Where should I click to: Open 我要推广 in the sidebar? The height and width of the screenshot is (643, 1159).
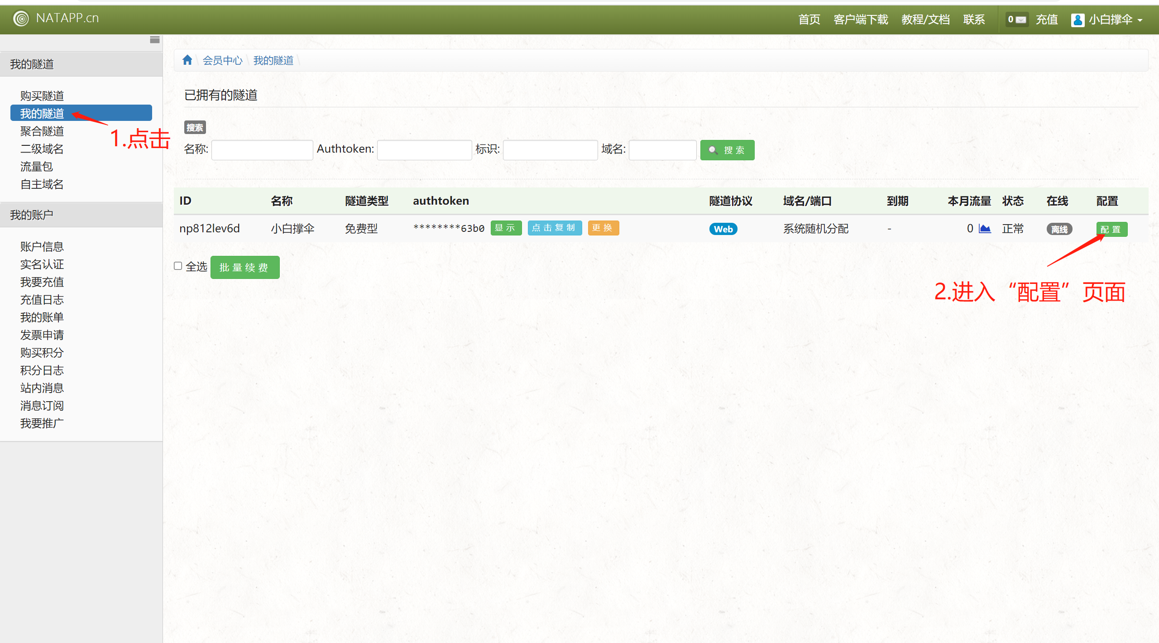pos(42,423)
